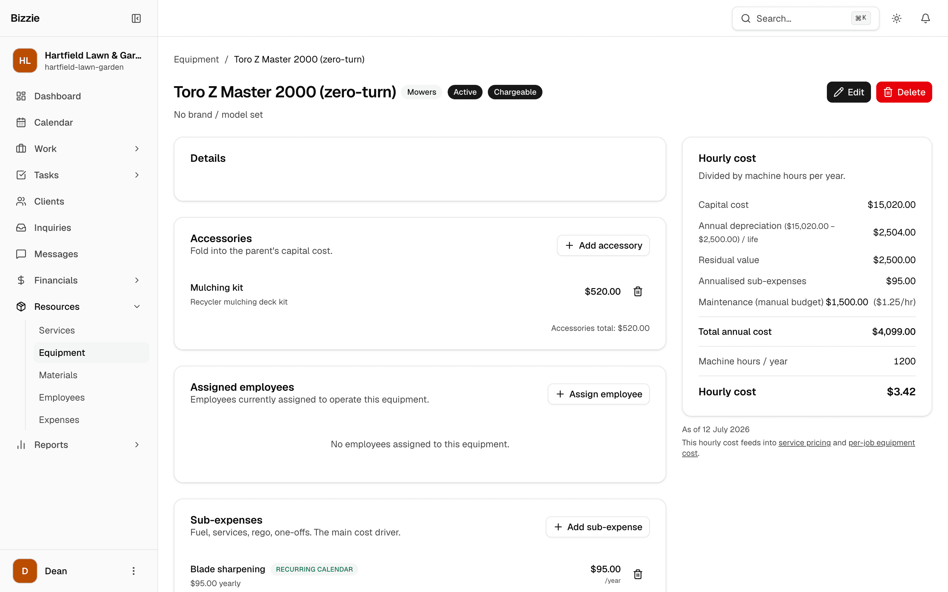The height and width of the screenshot is (592, 948).
Task: Delete the Mulching kit accessory
Action: pos(638,291)
